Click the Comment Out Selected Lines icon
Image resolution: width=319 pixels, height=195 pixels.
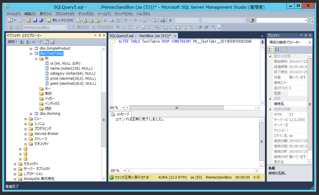(x=185, y=28)
